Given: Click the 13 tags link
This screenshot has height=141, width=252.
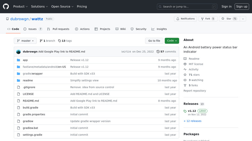Looking at the screenshot, I should click(x=65, y=41).
